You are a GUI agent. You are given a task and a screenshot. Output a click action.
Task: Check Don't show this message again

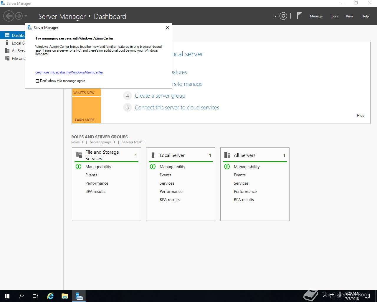(37, 81)
